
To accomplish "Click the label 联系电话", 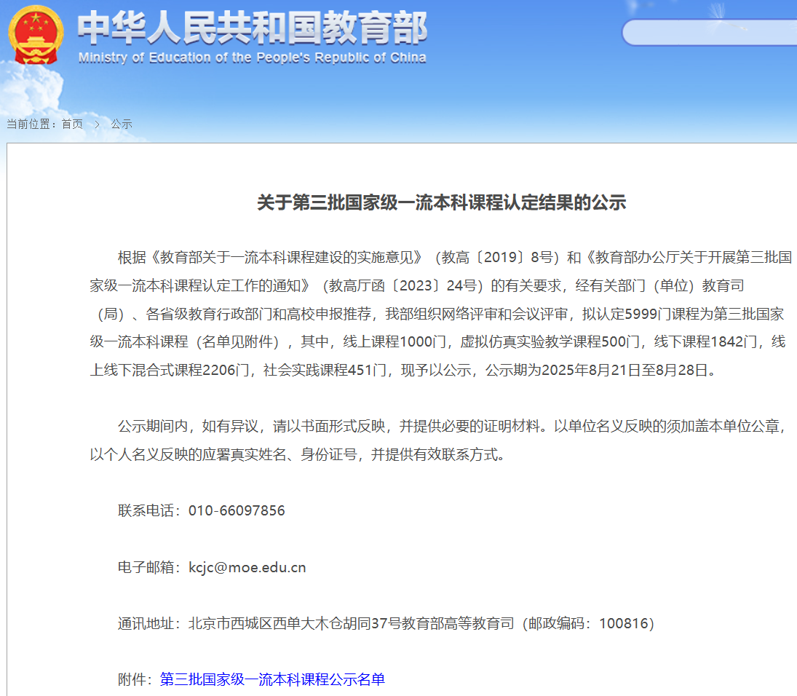I will tap(146, 510).
